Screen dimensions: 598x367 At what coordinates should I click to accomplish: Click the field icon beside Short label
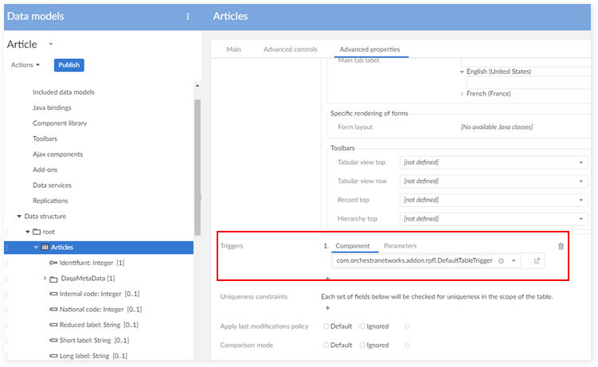(53, 340)
